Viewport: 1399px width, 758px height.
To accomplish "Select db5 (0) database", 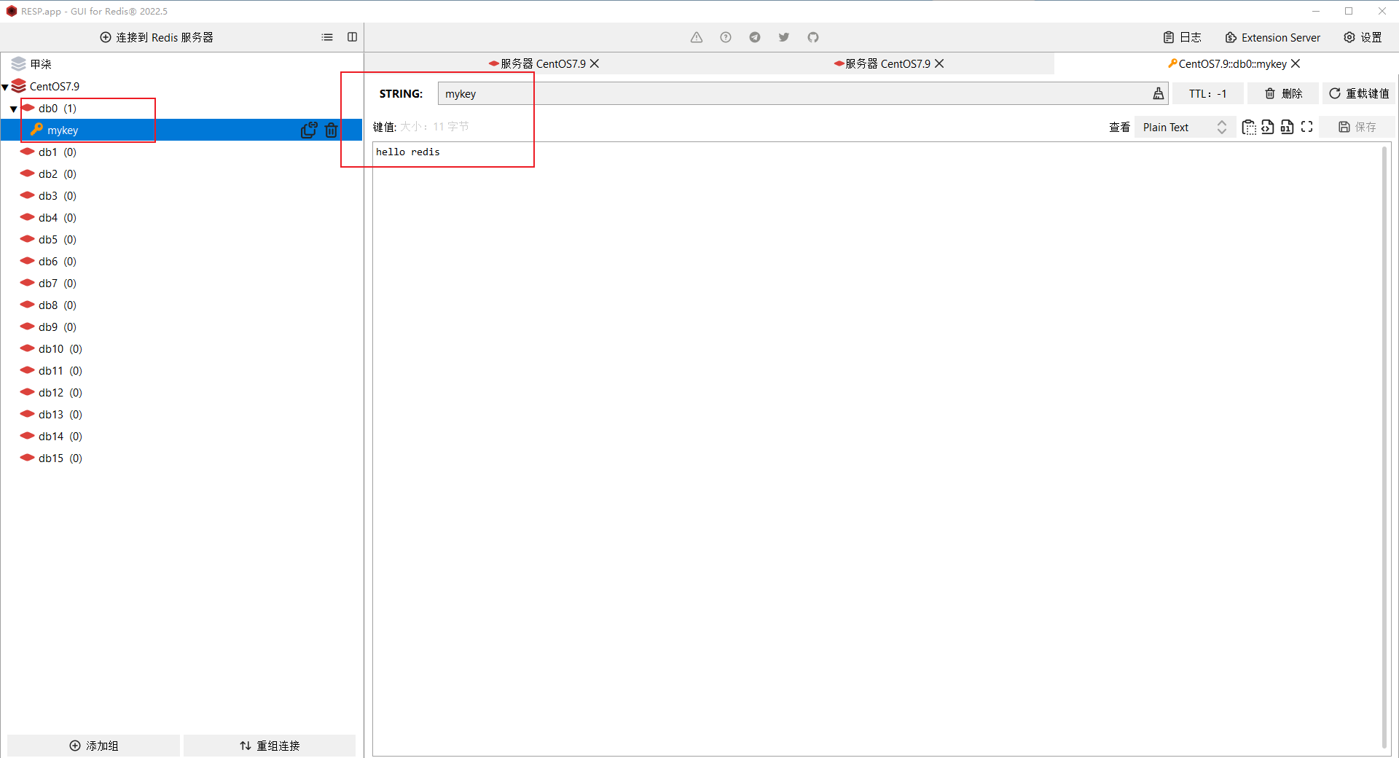I will click(58, 239).
